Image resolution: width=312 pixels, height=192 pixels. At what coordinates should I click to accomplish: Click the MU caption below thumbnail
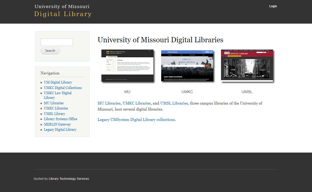tap(127, 92)
